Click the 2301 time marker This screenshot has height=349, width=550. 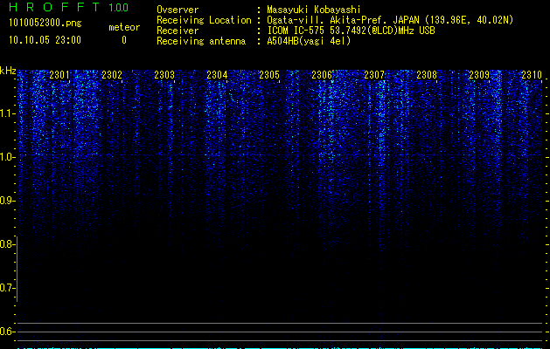point(59,74)
